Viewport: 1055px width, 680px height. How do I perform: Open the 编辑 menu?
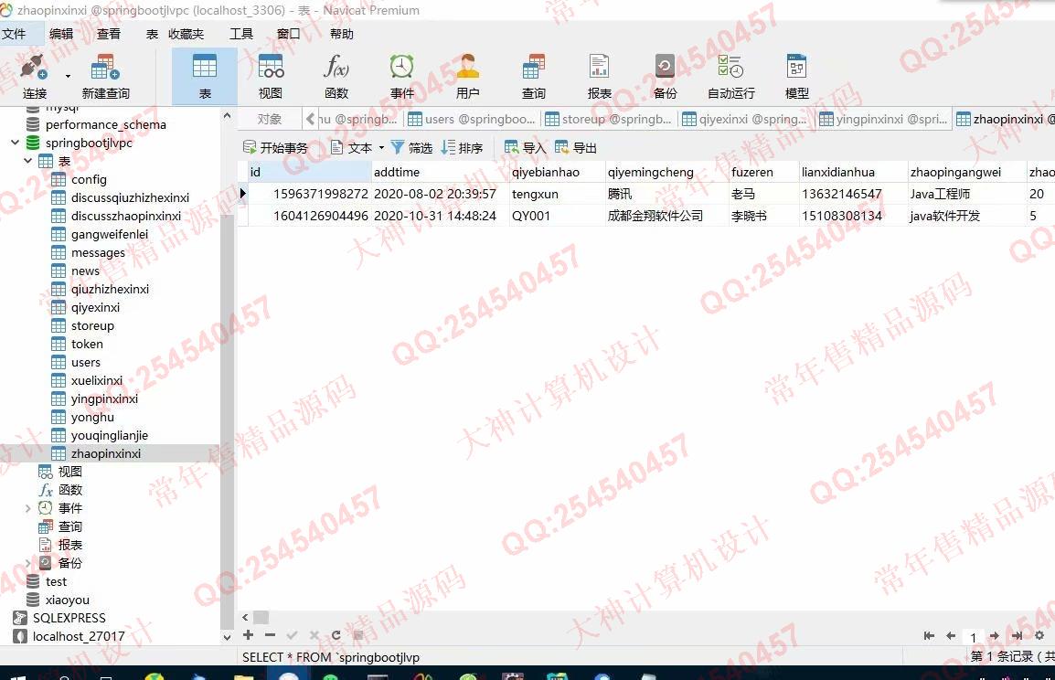(61, 34)
